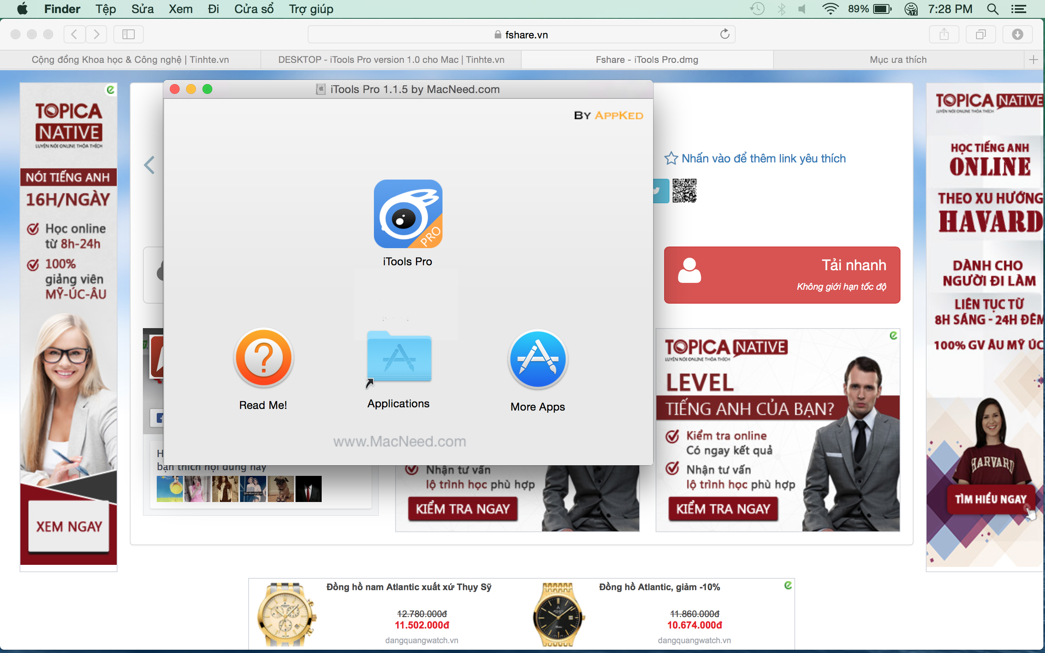
Task: Open the Tệp menu
Action: tap(106, 9)
